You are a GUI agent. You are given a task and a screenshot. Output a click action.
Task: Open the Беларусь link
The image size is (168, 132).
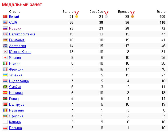click(x=17, y=104)
